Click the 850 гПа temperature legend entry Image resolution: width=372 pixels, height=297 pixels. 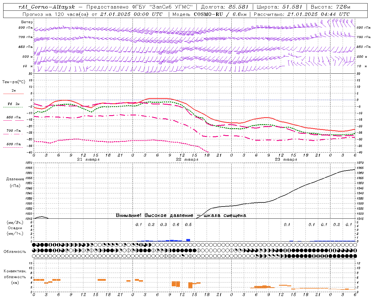coord(13,117)
